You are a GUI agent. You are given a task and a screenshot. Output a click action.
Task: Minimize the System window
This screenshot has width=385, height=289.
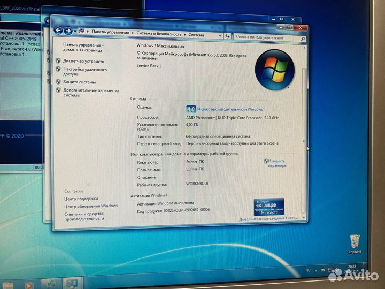[281, 27]
